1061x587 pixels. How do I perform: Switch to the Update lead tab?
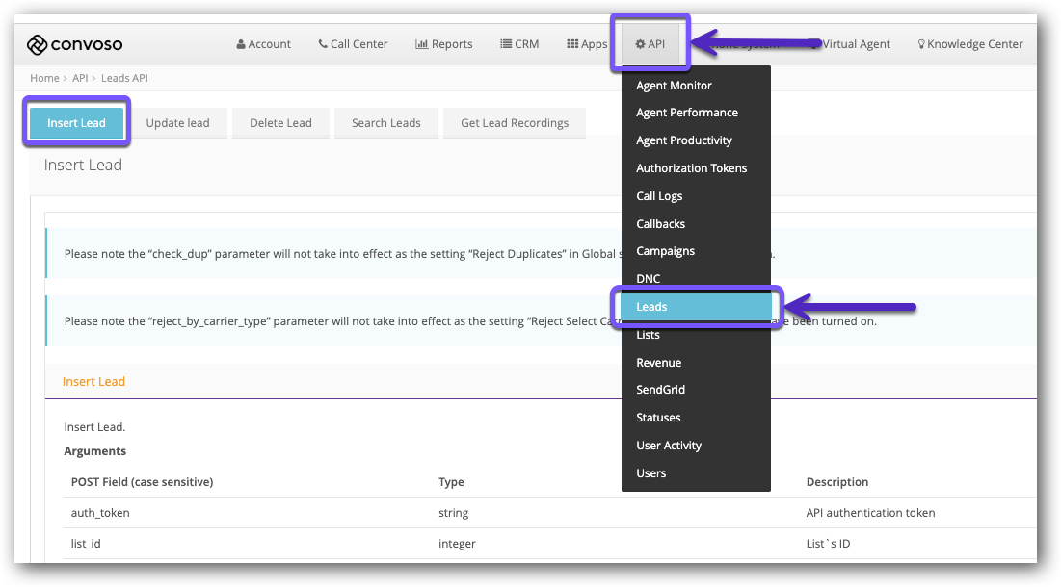[178, 122]
